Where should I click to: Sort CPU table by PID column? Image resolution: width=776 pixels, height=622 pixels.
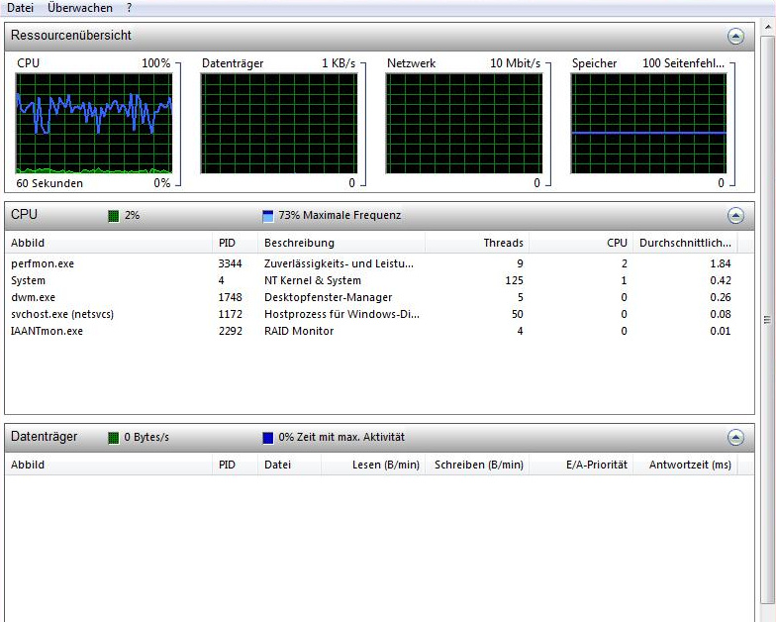tap(236, 243)
